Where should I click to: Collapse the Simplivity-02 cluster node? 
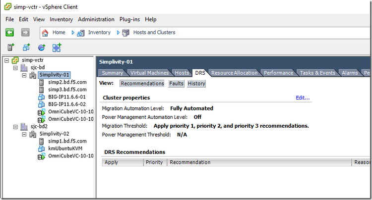(25, 134)
